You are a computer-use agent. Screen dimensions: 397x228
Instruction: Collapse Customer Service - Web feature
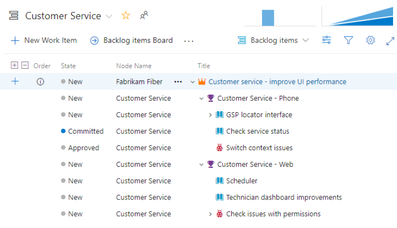pos(201,164)
